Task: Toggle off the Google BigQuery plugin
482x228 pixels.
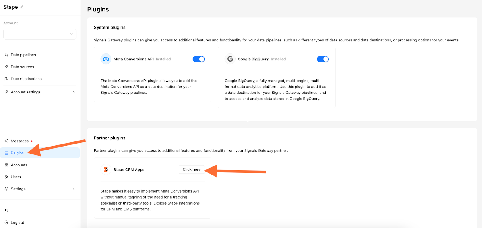Action: click(323, 59)
